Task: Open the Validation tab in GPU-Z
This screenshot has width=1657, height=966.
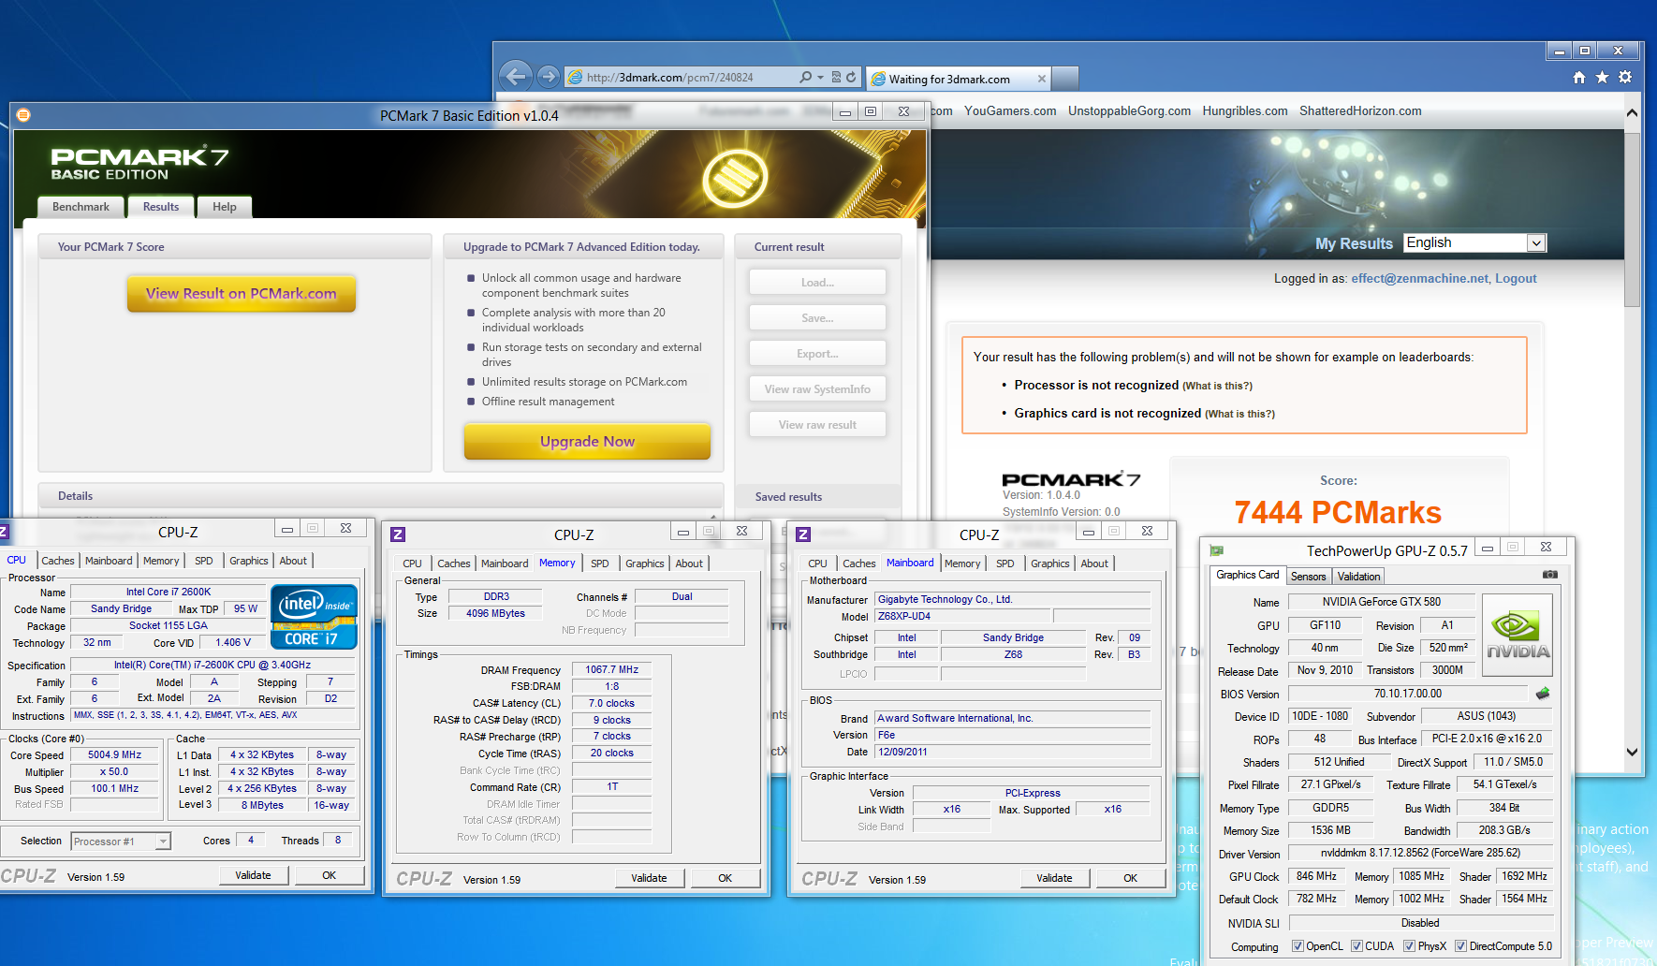Action: (1358, 577)
